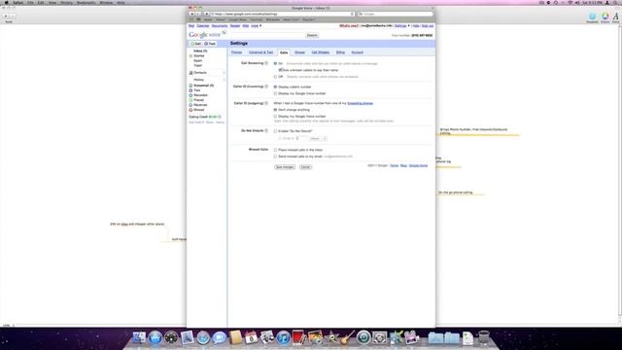
Task: Open Photo Booth from the Dock
Action: click(x=298, y=337)
